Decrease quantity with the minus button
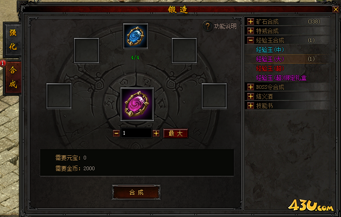This screenshot has width=341, height=217. (x=116, y=133)
